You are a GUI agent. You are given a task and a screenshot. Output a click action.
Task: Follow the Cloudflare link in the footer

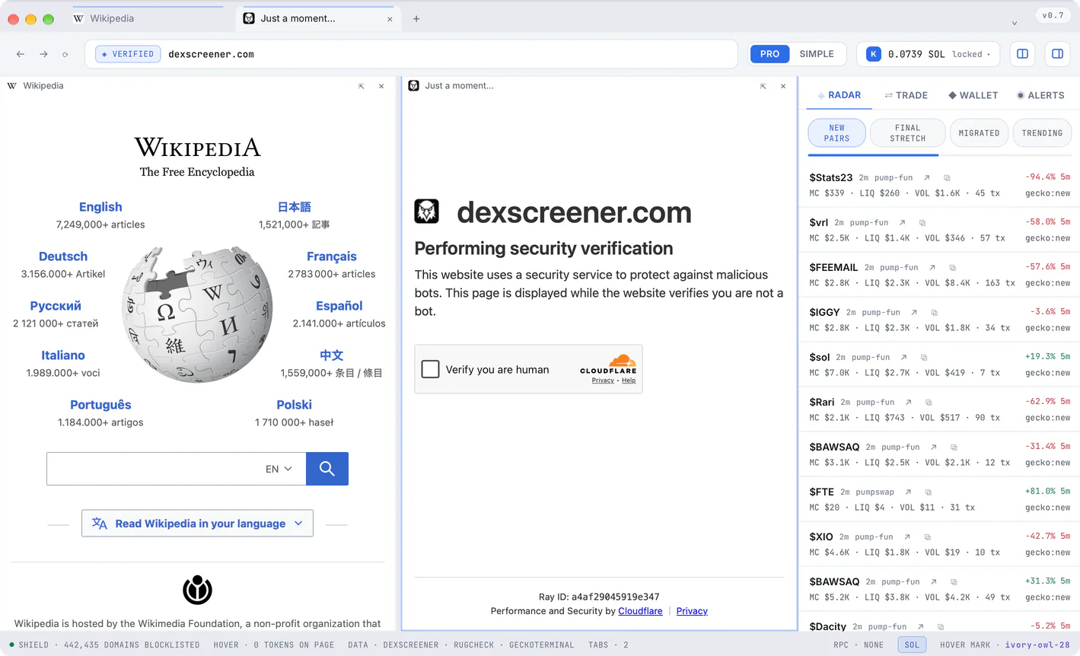click(640, 611)
